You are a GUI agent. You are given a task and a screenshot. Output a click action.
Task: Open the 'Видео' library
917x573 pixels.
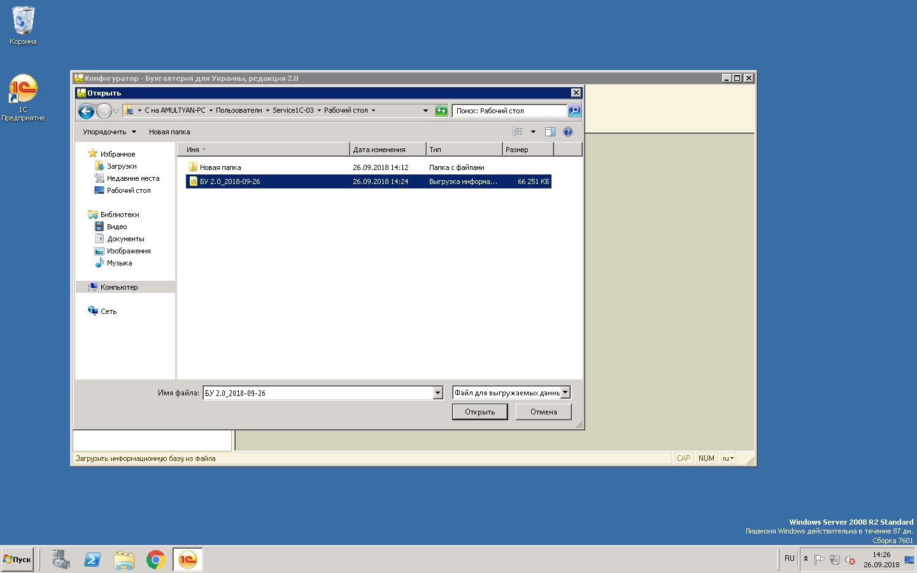point(117,227)
